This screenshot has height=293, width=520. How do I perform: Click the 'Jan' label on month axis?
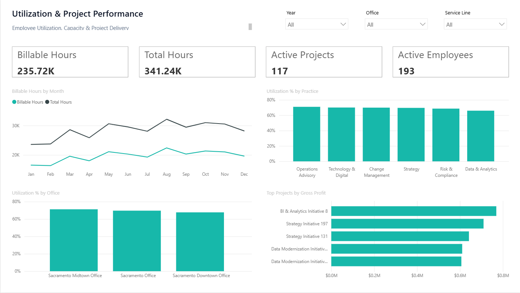[31, 174]
